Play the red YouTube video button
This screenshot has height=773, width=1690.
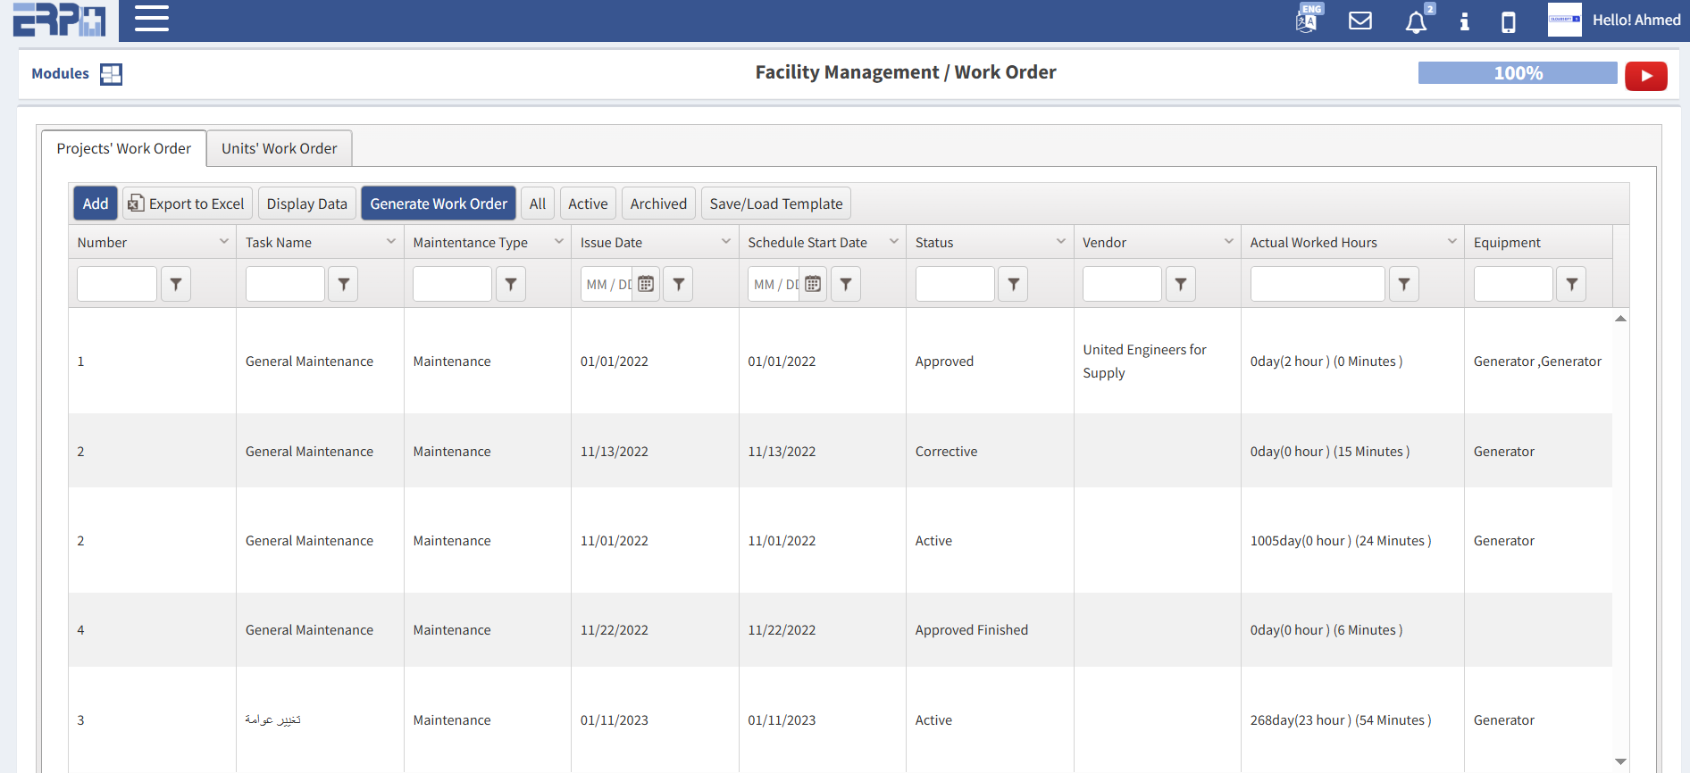coord(1645,76)
